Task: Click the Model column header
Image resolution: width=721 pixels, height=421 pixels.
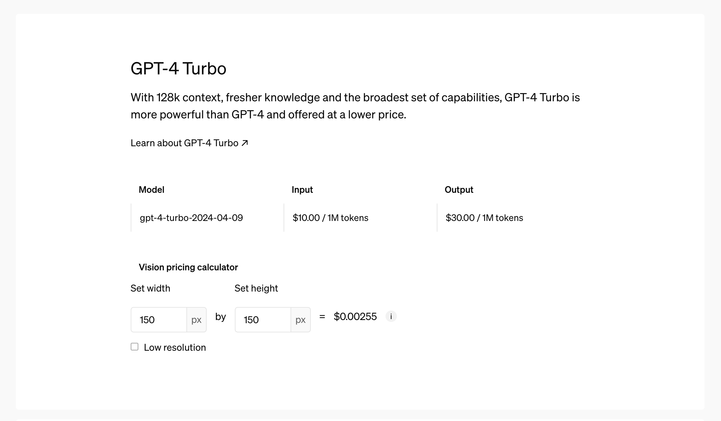Action: [x=152, y=190]
